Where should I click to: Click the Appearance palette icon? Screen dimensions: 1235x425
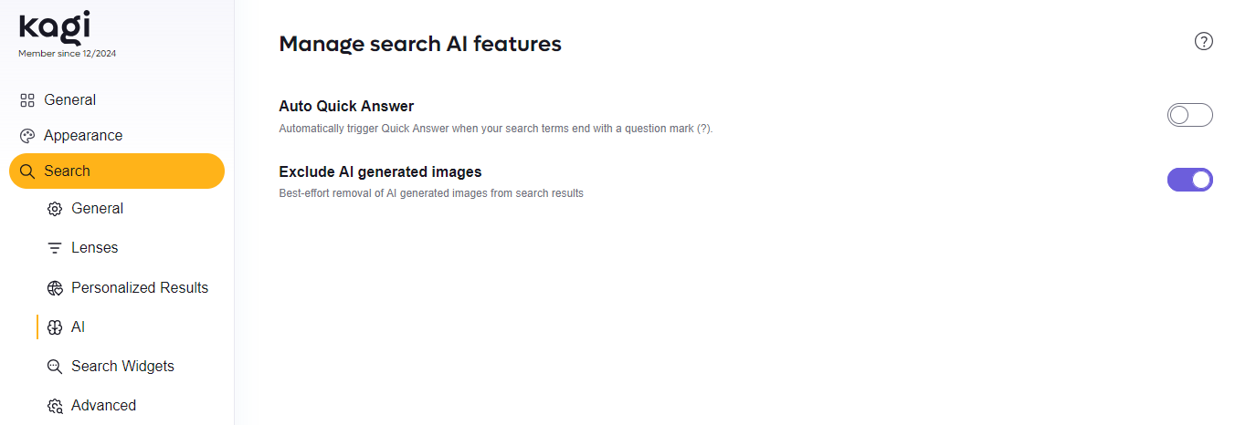click(27, 136)
